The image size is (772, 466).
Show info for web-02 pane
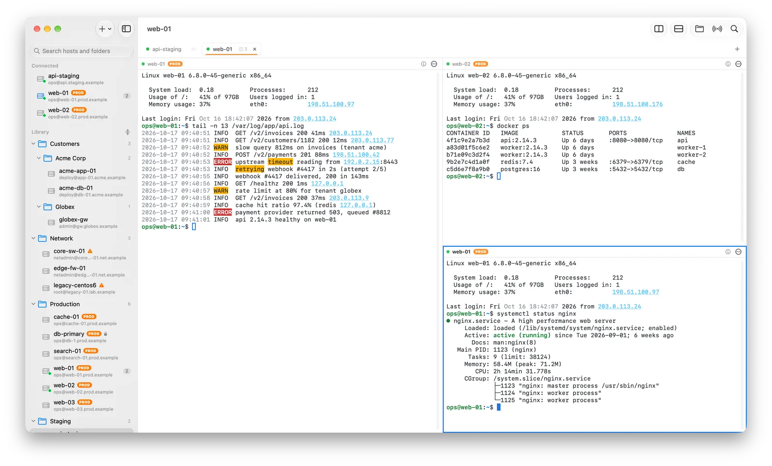[728, 64]
